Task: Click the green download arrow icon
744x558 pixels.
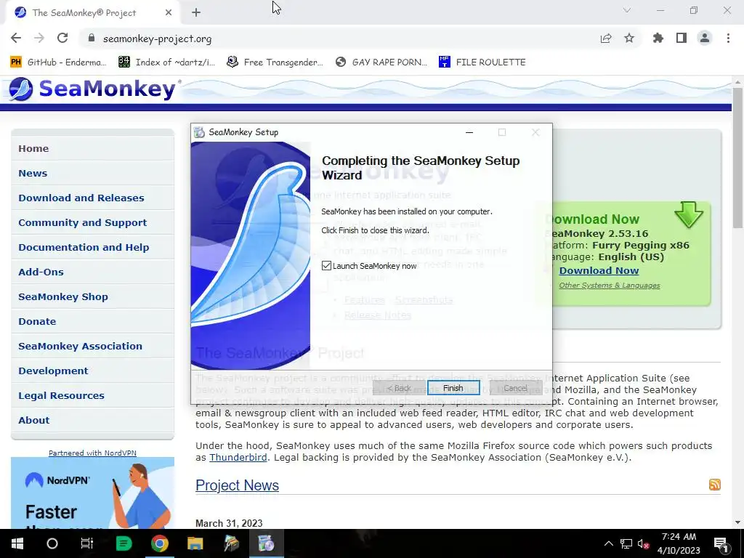Action: (689, 215)
